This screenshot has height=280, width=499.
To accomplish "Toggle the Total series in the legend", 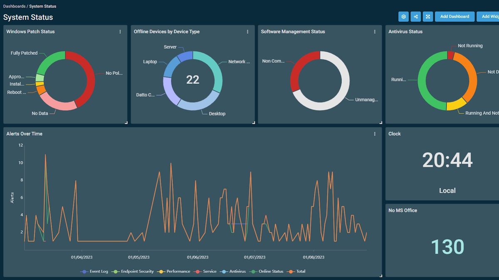I will [300, 271].
